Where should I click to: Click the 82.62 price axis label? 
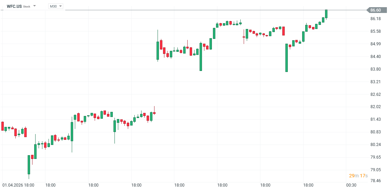(x=376, y=94)
